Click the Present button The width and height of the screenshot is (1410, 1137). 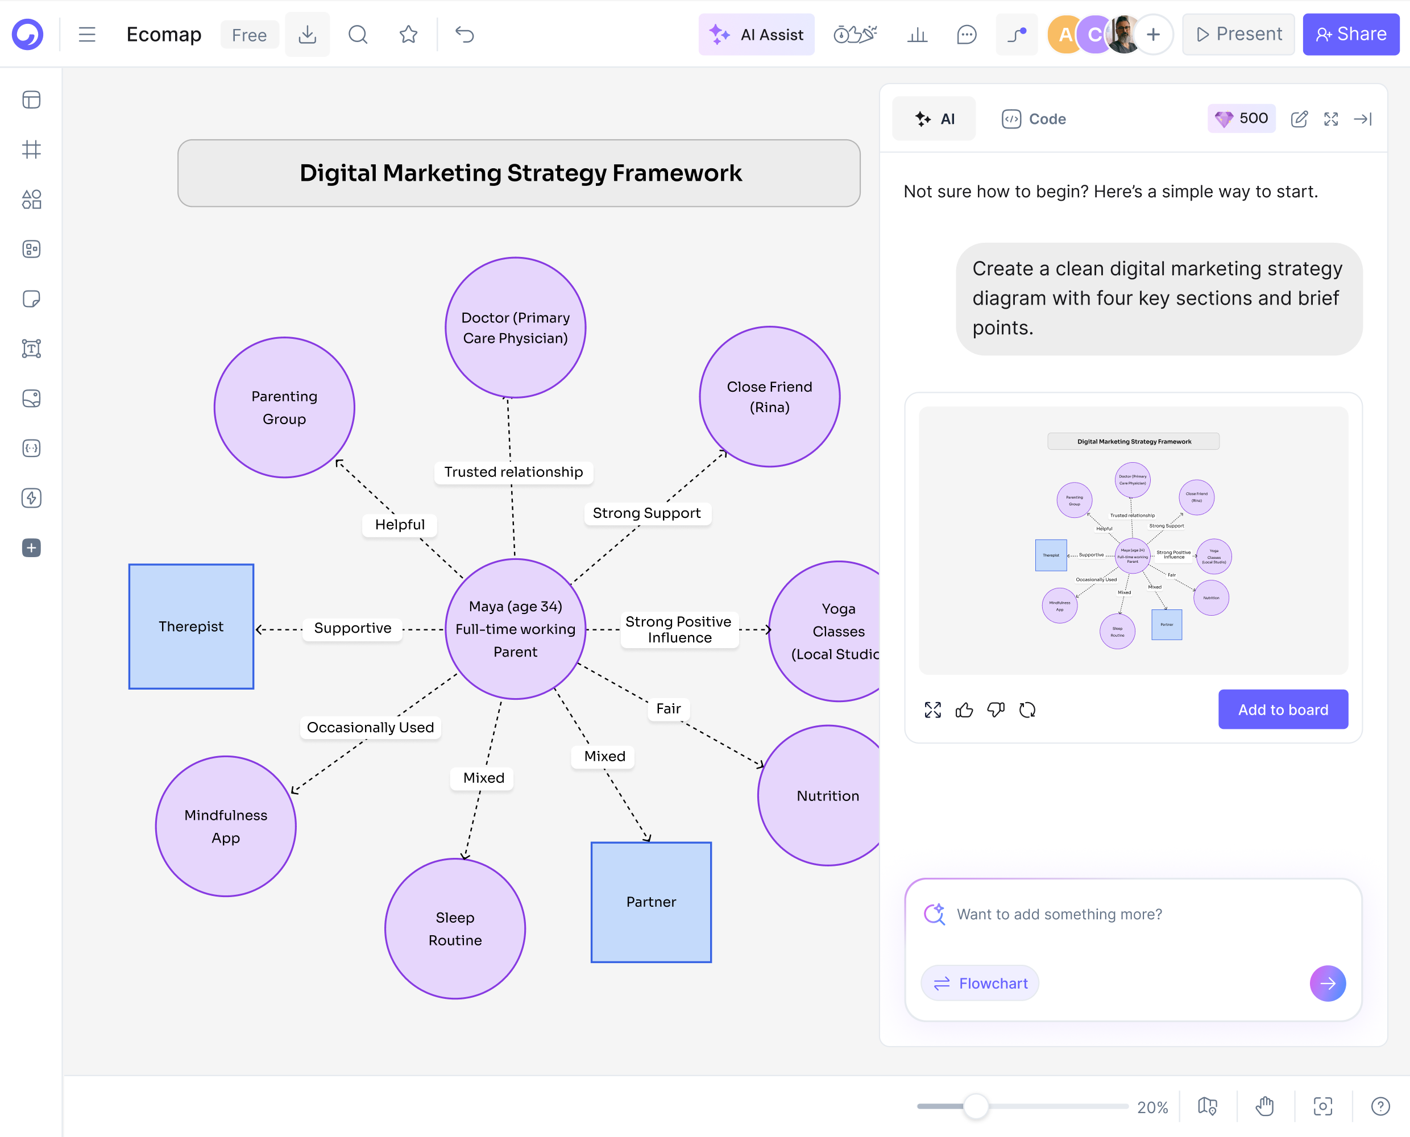(x=1238, y=34)
